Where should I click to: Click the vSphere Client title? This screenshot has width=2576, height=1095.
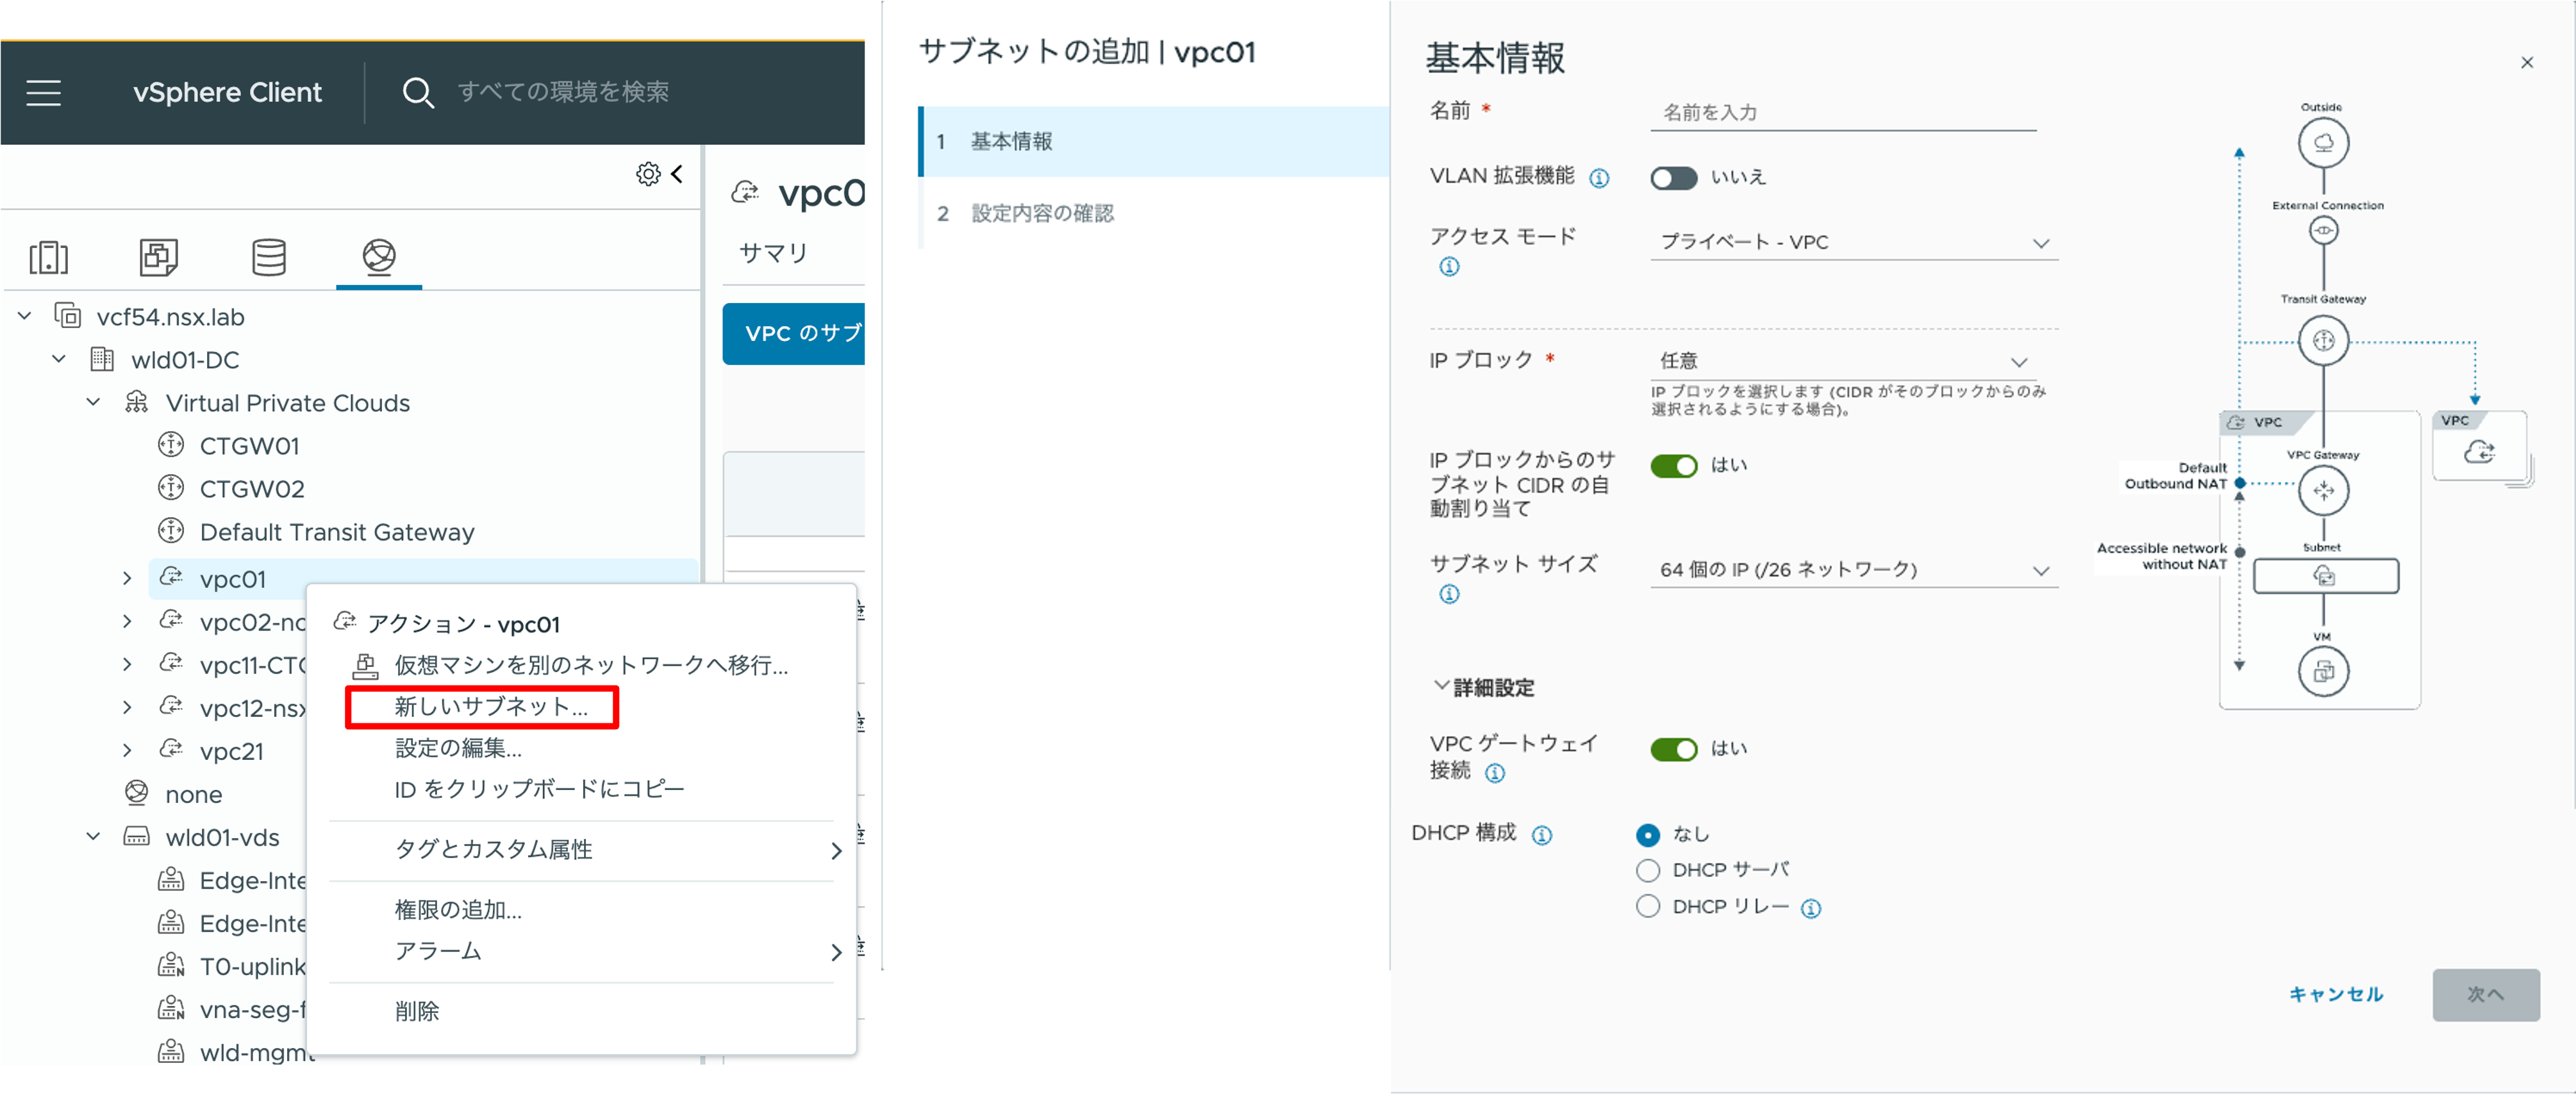coord(227,92)
